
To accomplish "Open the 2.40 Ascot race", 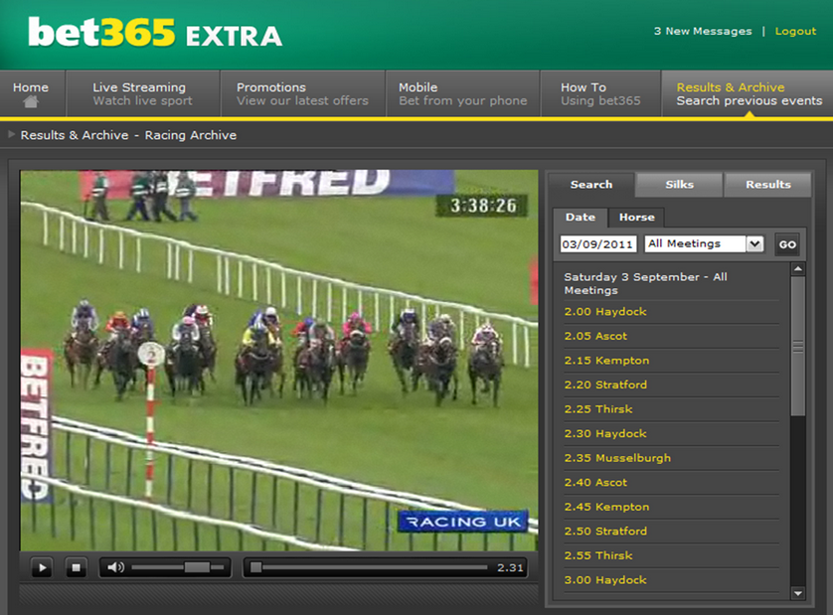I will coord(595,483).
